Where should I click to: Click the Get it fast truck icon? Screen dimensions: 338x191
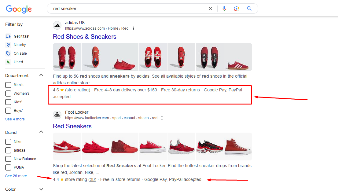tap(8, 36)
